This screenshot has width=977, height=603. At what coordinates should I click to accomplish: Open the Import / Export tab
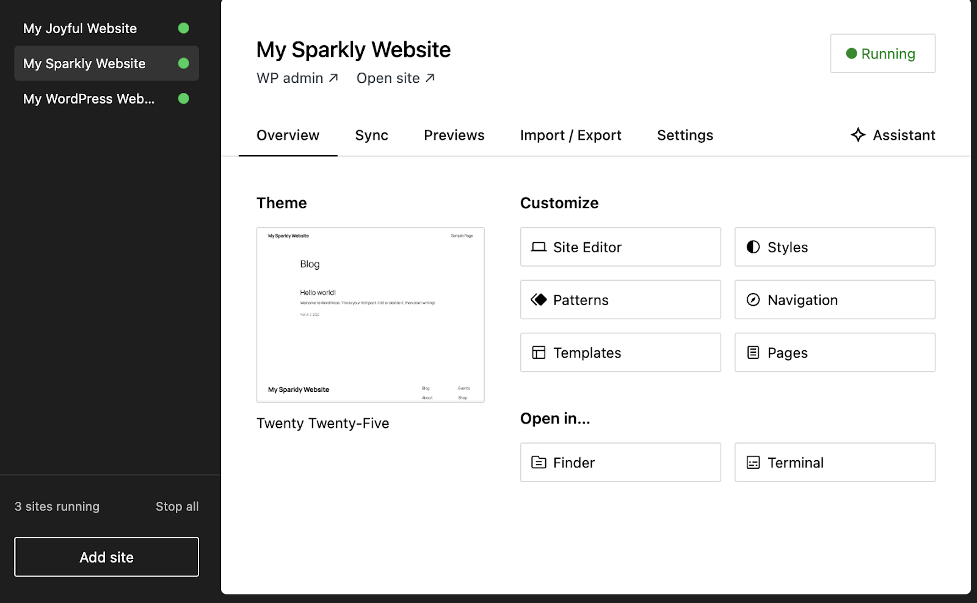click(570, 135)
